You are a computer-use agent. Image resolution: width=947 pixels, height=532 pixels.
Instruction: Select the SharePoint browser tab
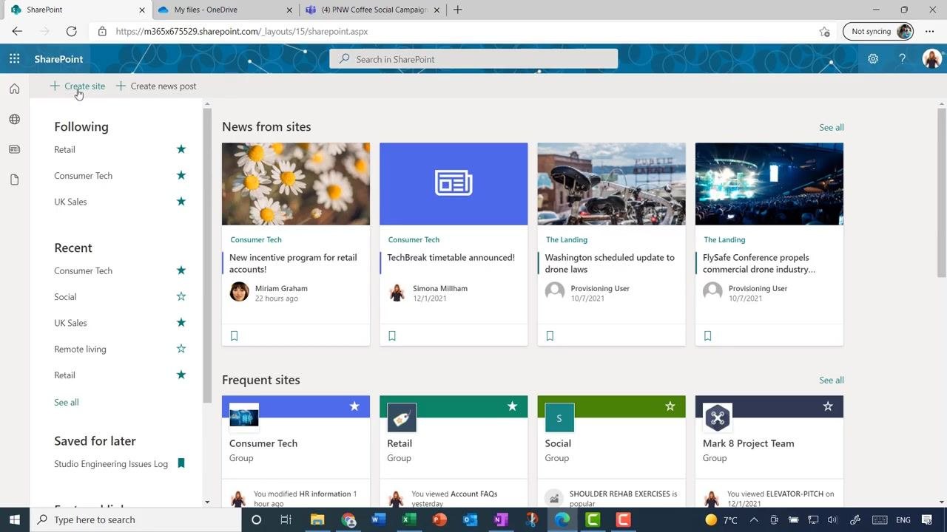click(x=76, y=10)
